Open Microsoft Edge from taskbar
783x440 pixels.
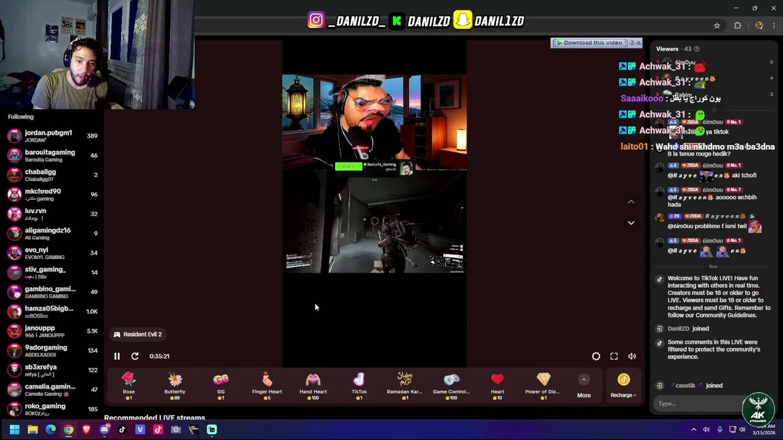(50, 430)
